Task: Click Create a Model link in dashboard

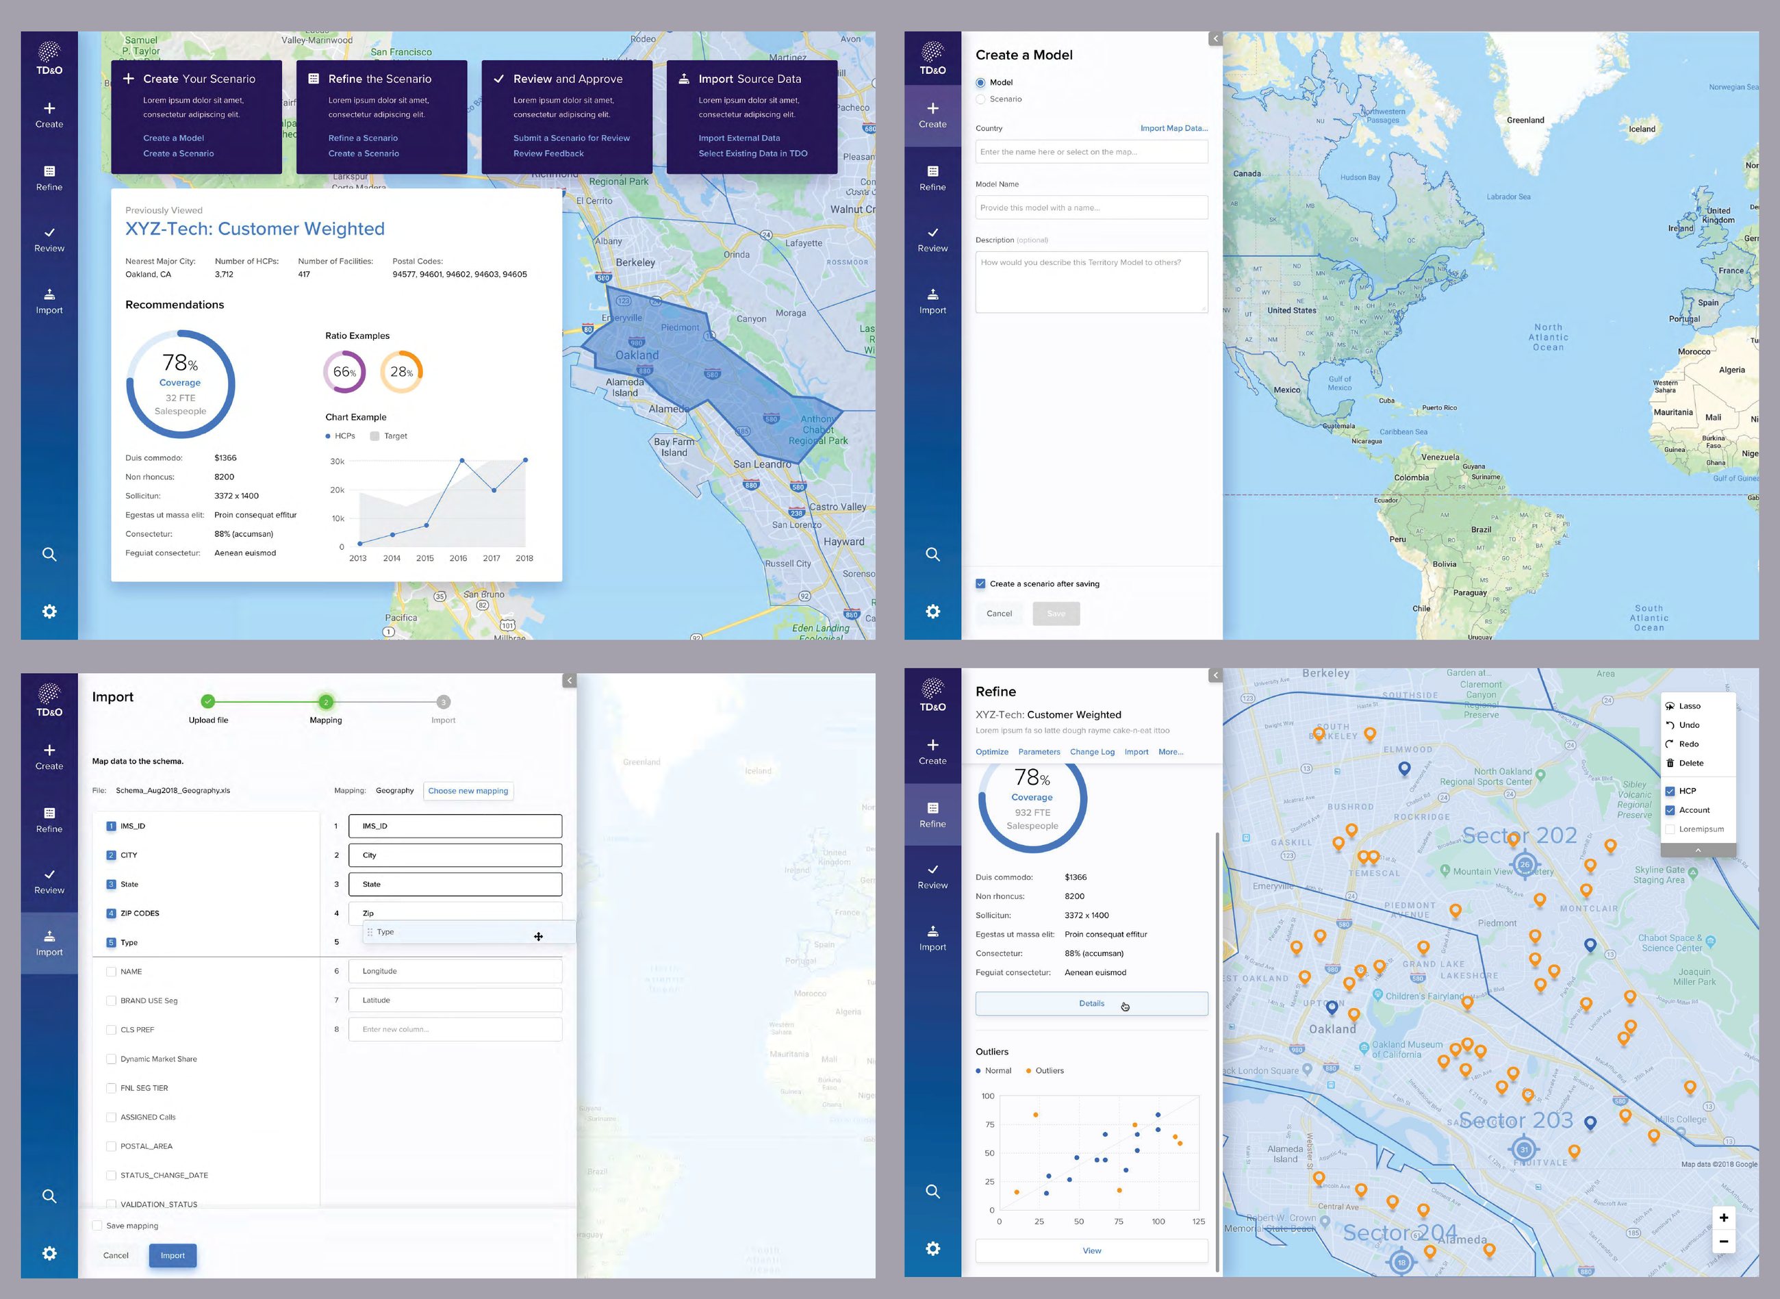Action: (x=173, y=138)
